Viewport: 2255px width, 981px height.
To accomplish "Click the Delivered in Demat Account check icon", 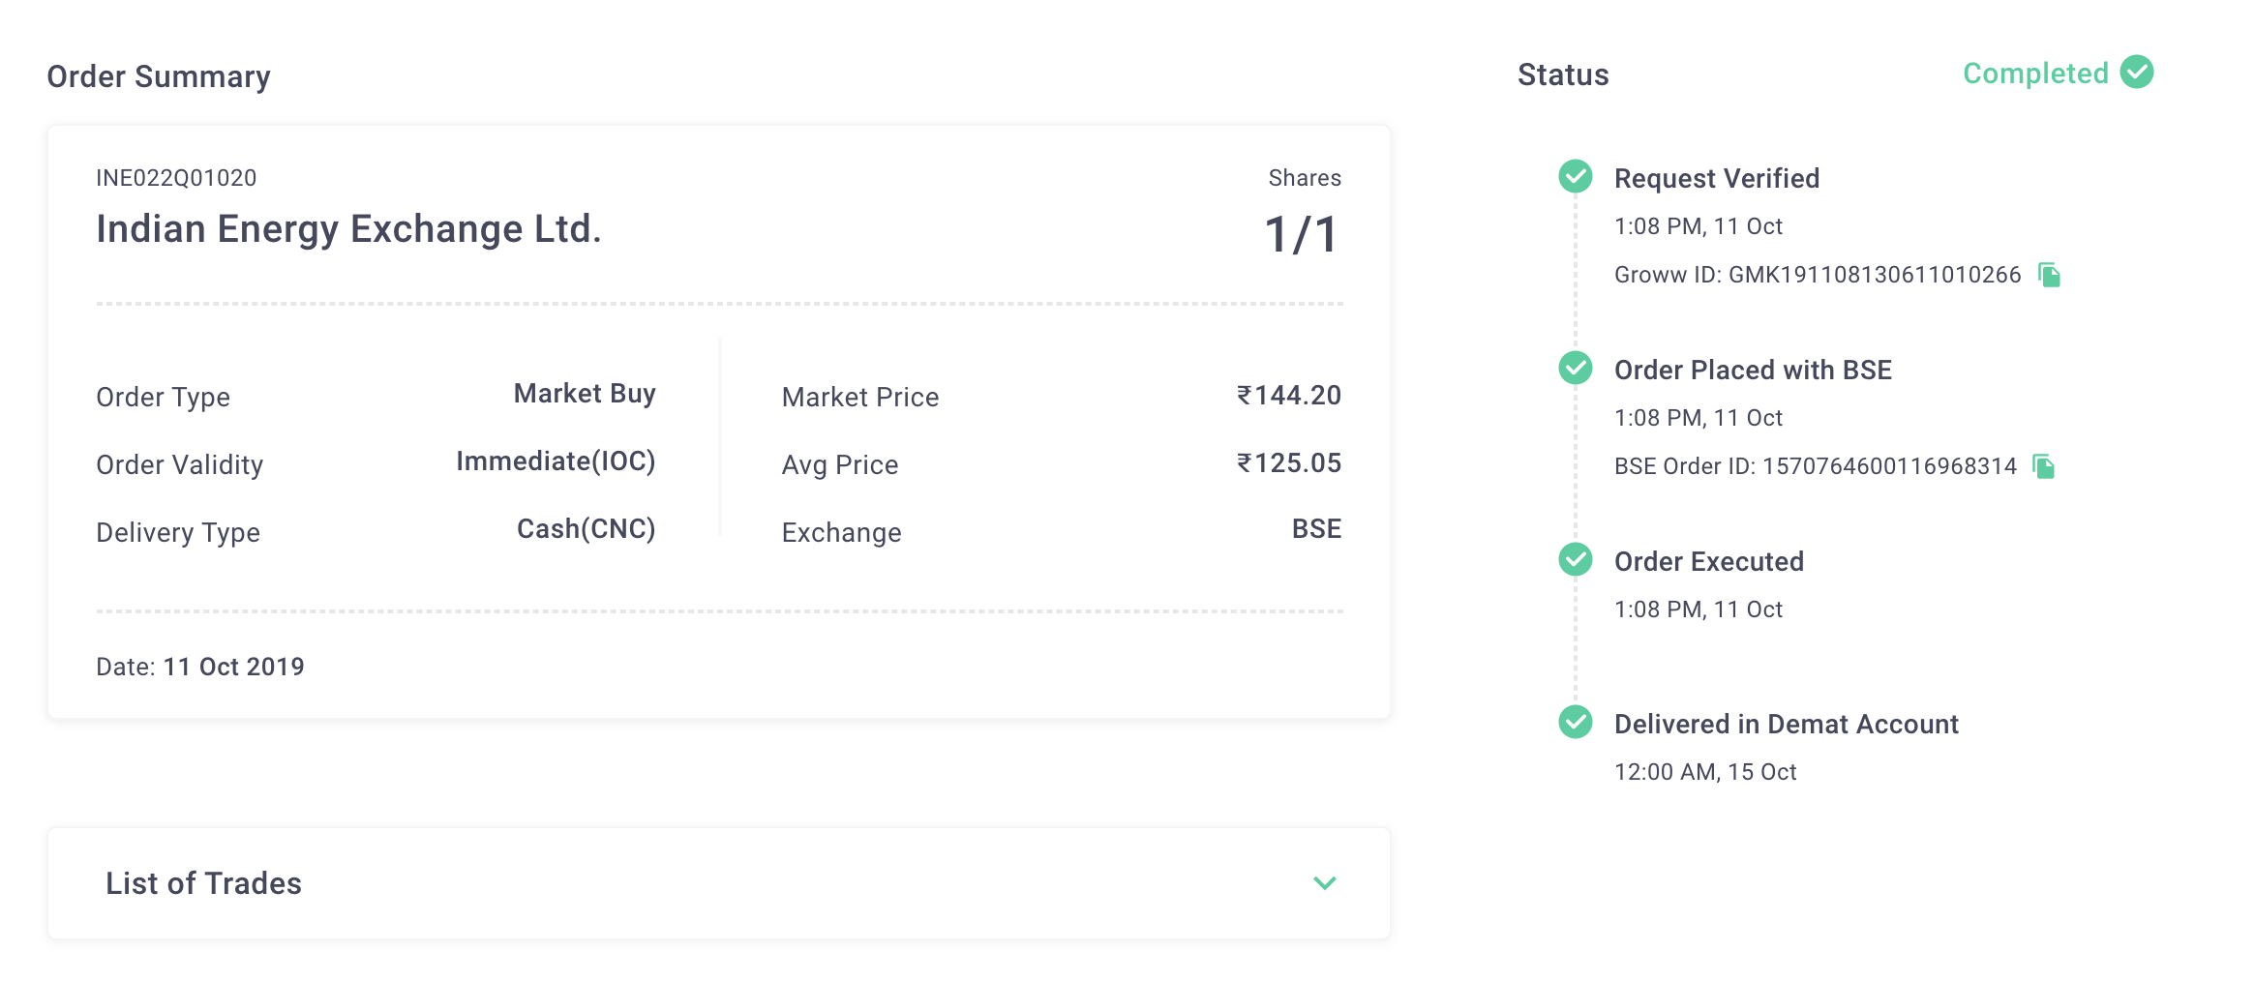I will [1575, 722].
